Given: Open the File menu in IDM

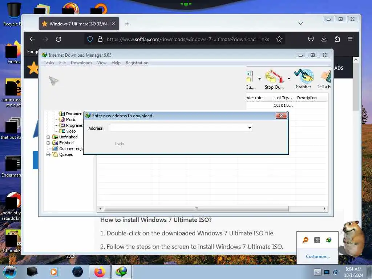Looking at the screenshot, I should tap(62, 63).
